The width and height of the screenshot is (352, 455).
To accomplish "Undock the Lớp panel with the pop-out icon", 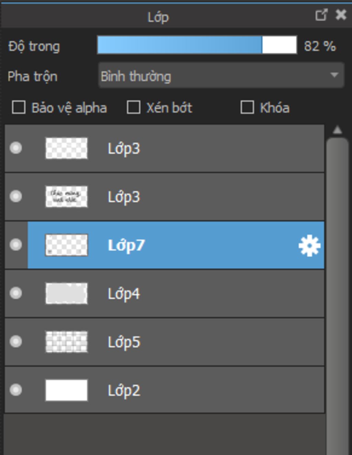I will tap(321, 15).
